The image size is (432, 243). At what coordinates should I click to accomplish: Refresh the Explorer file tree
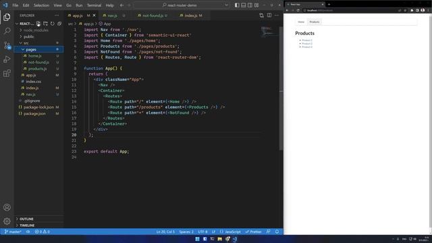(x=53, y=24)
